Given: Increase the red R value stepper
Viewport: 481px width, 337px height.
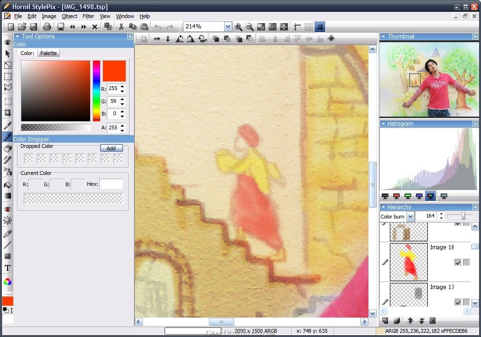Looking at the screenshot, I should (x=123, y=86).
